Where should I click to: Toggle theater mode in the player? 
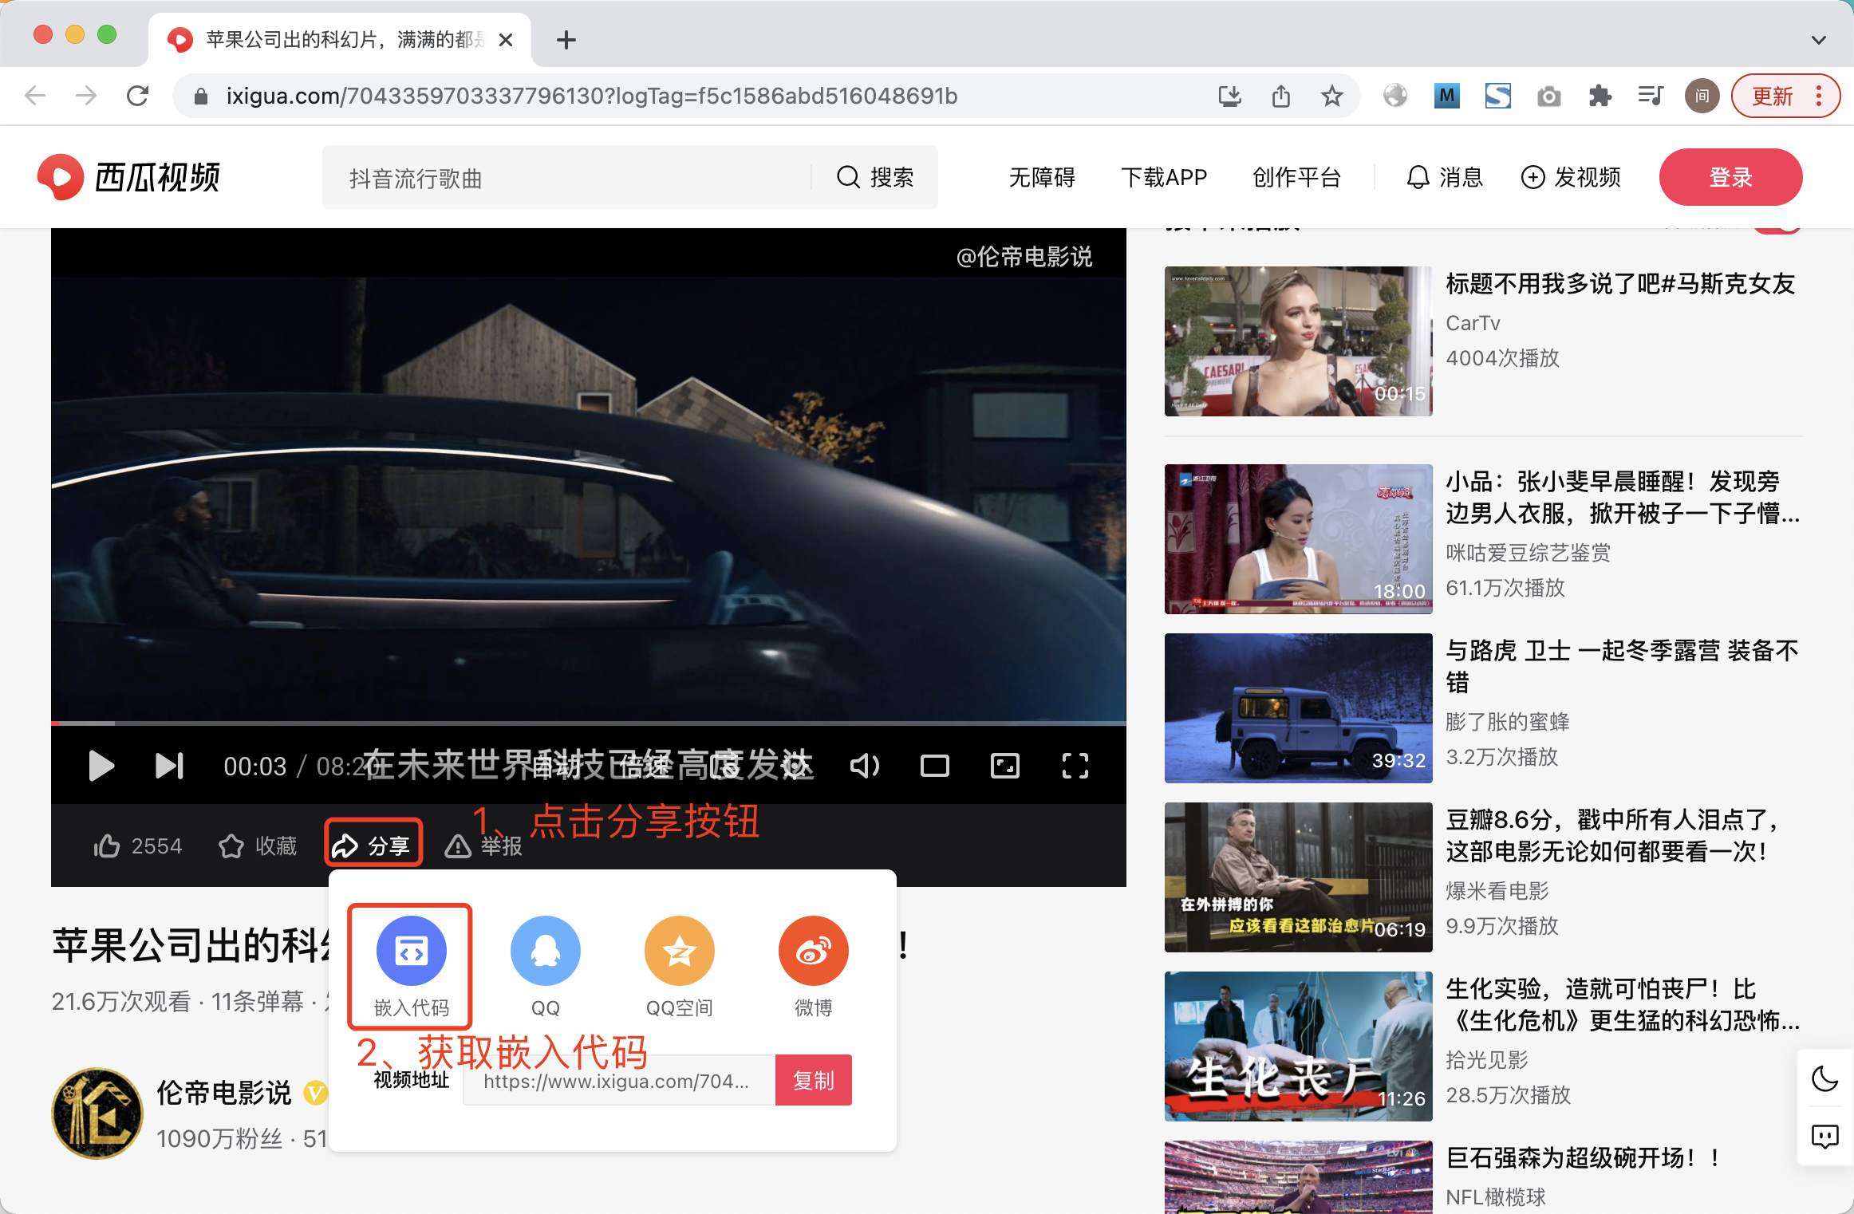coord(934,766)
